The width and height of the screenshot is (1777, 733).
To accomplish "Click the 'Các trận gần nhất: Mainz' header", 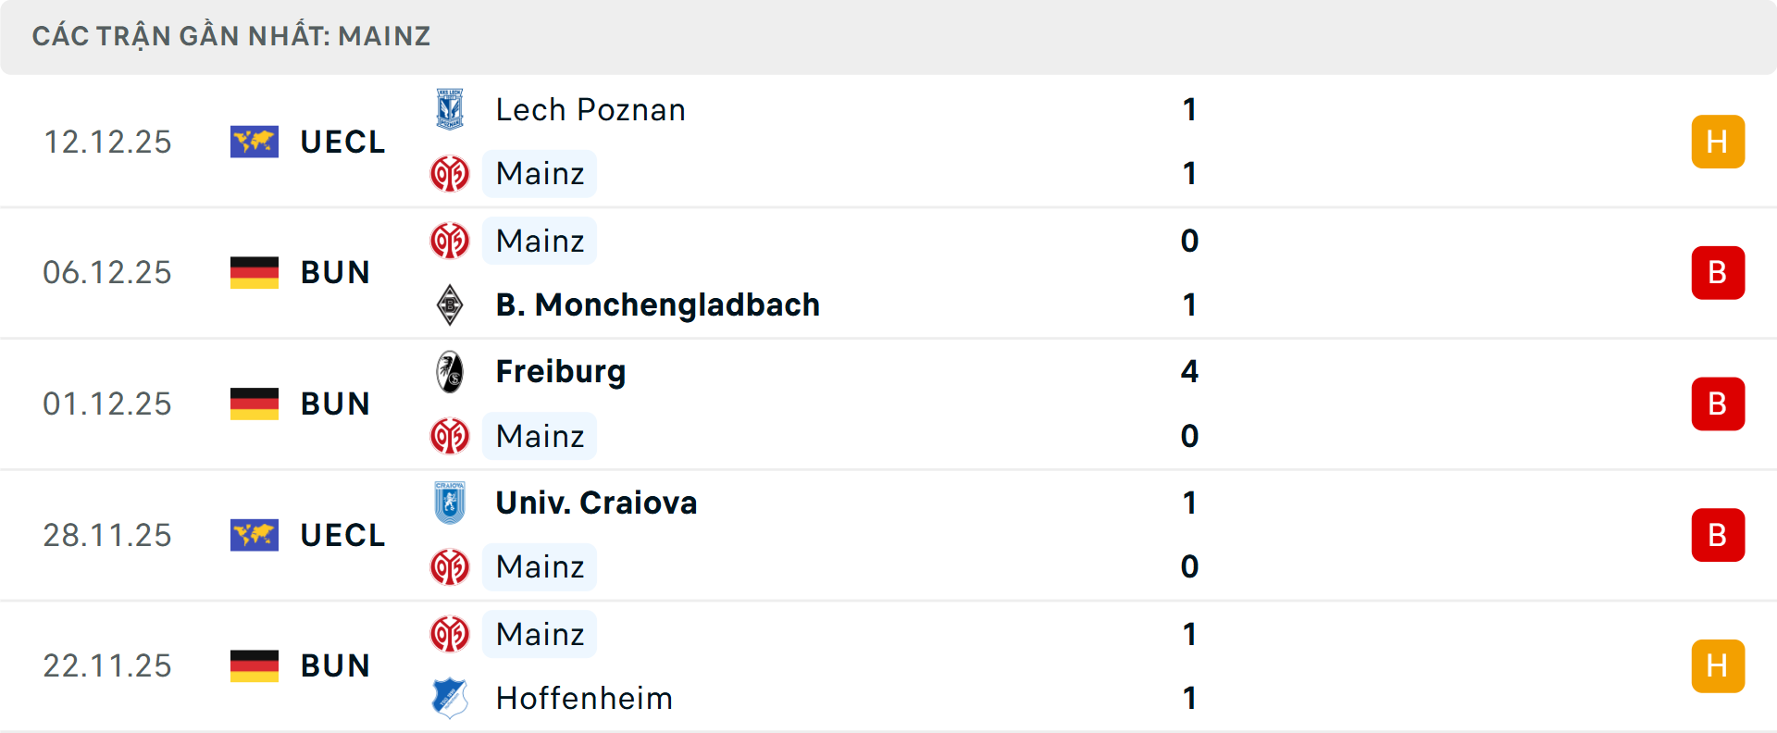I will click(x=231, y=36).
